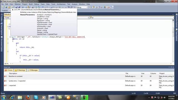
Task: Open Skype from the taskbar
Action: tap(36, 97)
